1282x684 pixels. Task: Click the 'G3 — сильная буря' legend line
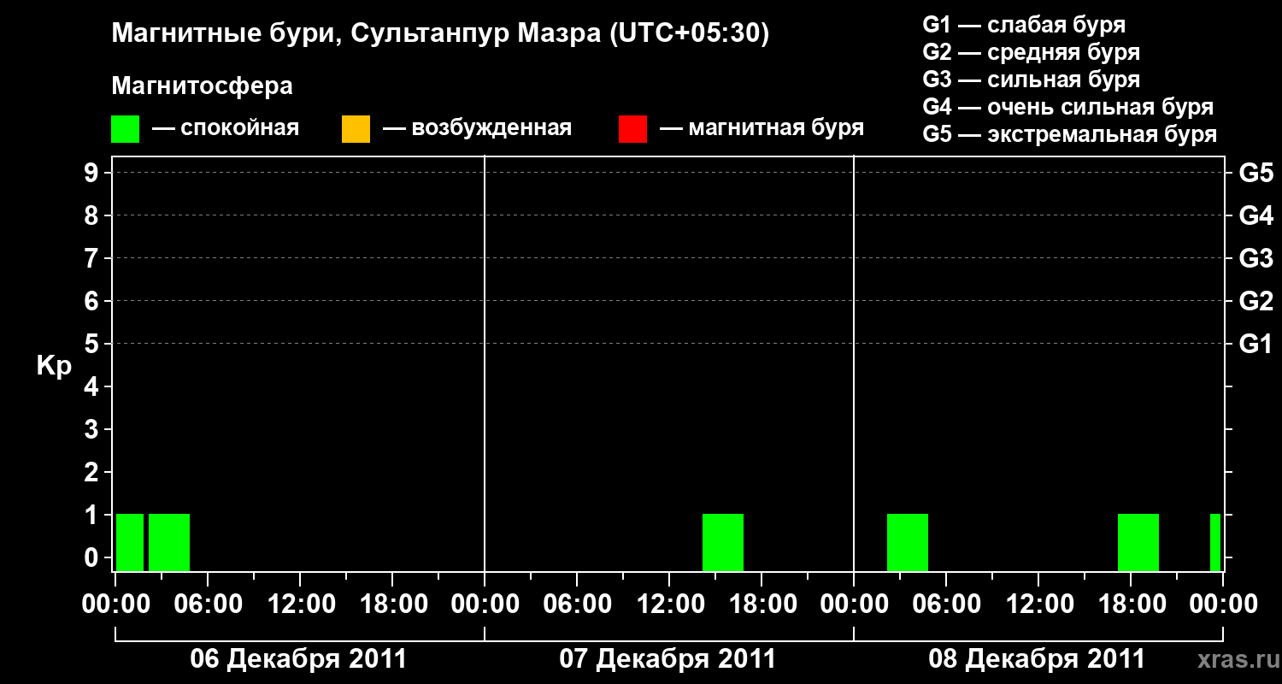click(1032, 80)
